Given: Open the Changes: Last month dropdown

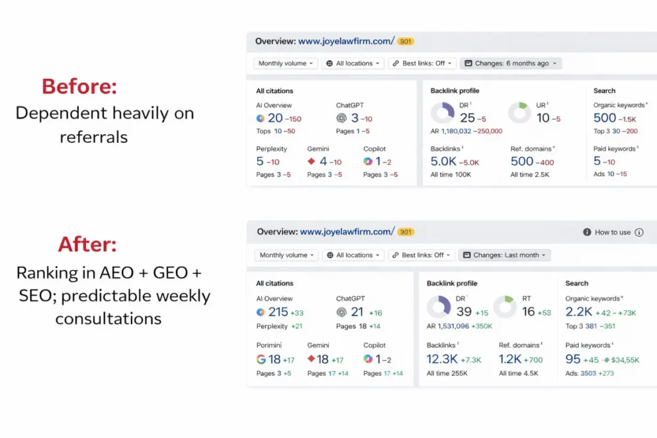Looking at the screenshot, I should tap(506, 255).
